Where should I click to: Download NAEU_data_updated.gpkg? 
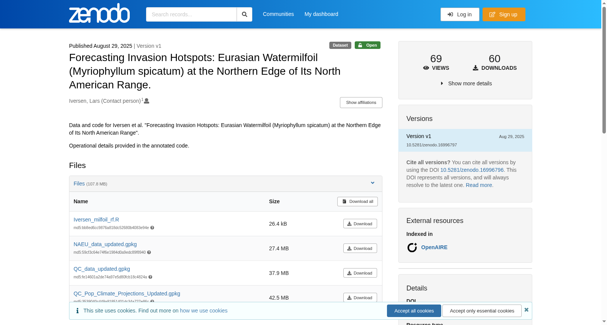[x=360, y=248]
